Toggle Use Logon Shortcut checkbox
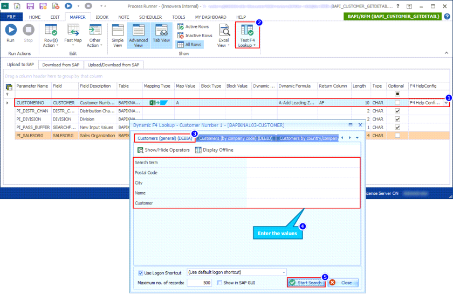 140,273
